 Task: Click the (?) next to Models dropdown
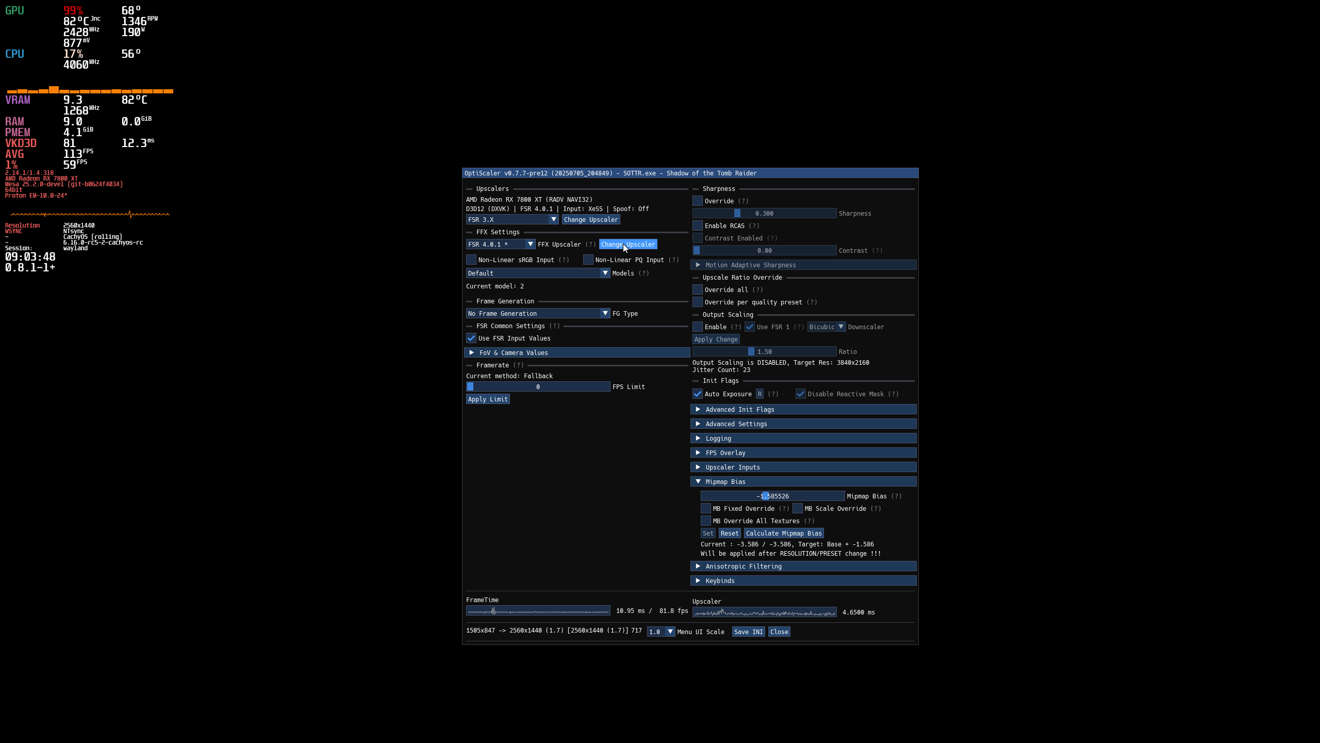pos(643,273)
